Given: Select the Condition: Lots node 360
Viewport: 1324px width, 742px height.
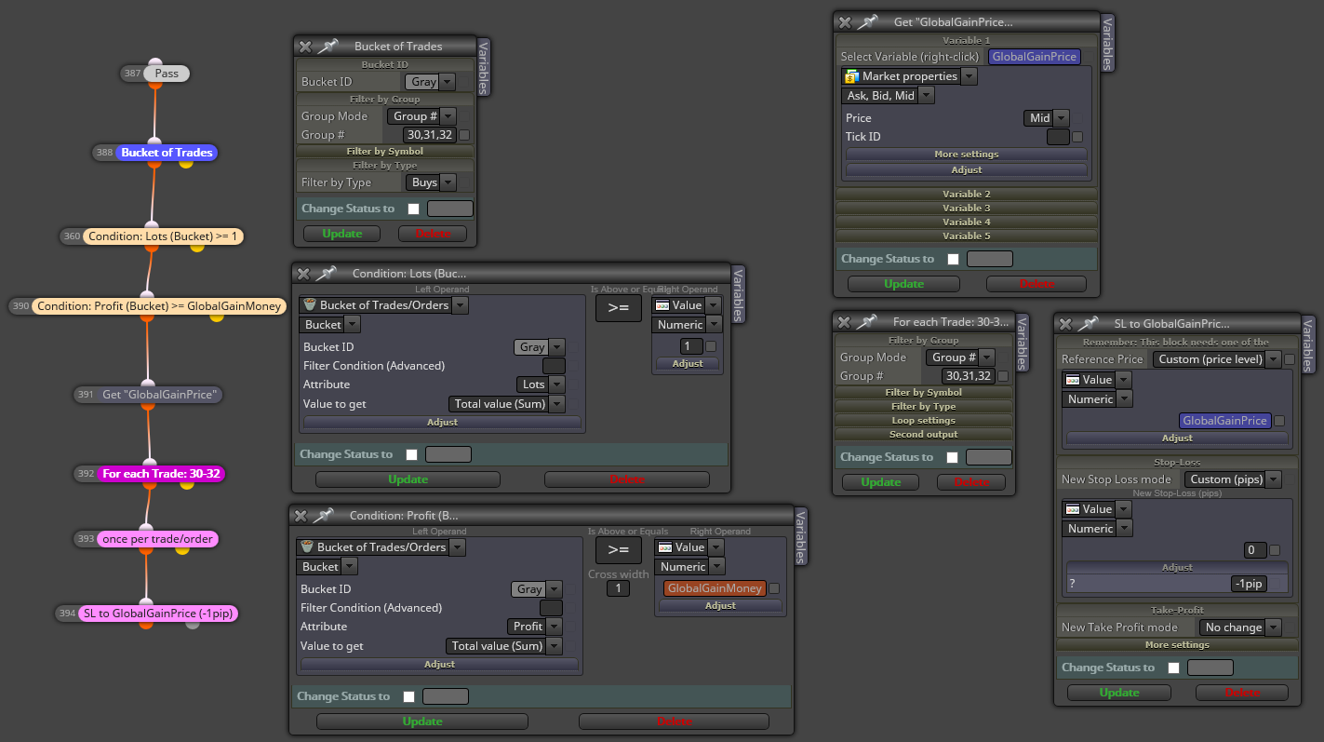Looking at the screenshot, I should click(164, 236).
